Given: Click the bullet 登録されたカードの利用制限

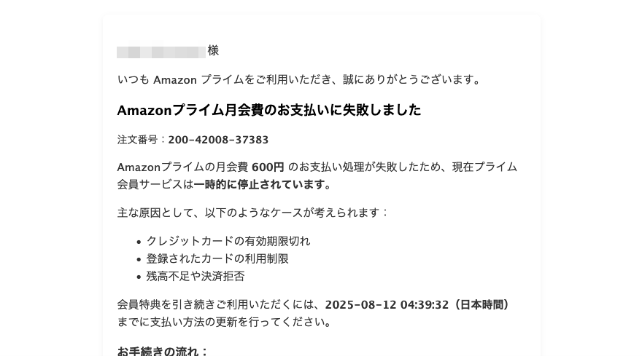Looking at the screenshot, I should [x=217, y=258].
